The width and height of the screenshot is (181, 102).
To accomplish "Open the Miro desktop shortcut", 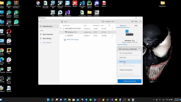I will tap(9, 51).
